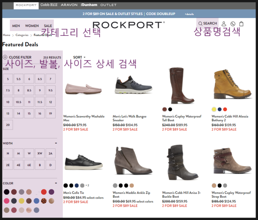
Task: Select size 20 filter
Action: [x=8, y=125]
